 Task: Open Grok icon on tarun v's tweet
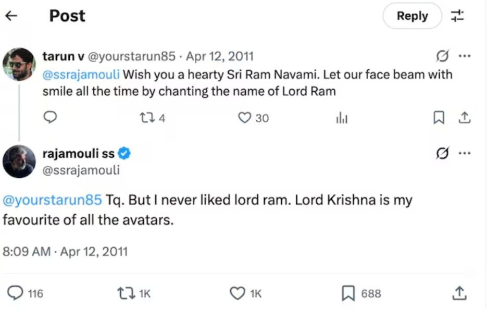pos(442,56)
